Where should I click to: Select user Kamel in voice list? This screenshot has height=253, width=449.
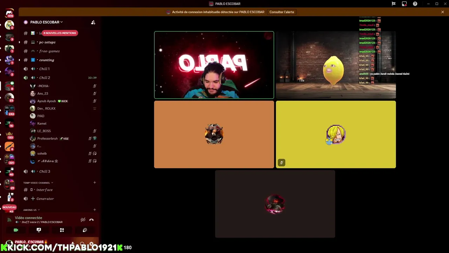63,124
